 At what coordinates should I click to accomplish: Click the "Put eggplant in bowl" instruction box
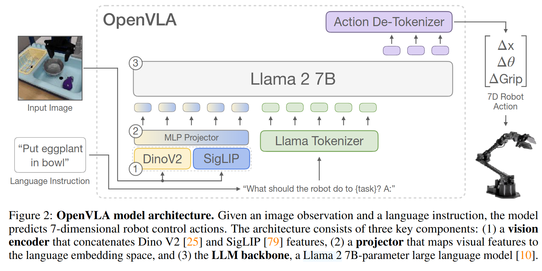point(50,155)
